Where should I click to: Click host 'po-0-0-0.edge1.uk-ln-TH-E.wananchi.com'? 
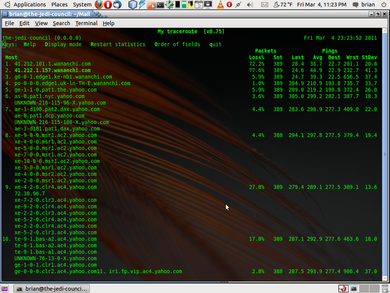(72, 83)
